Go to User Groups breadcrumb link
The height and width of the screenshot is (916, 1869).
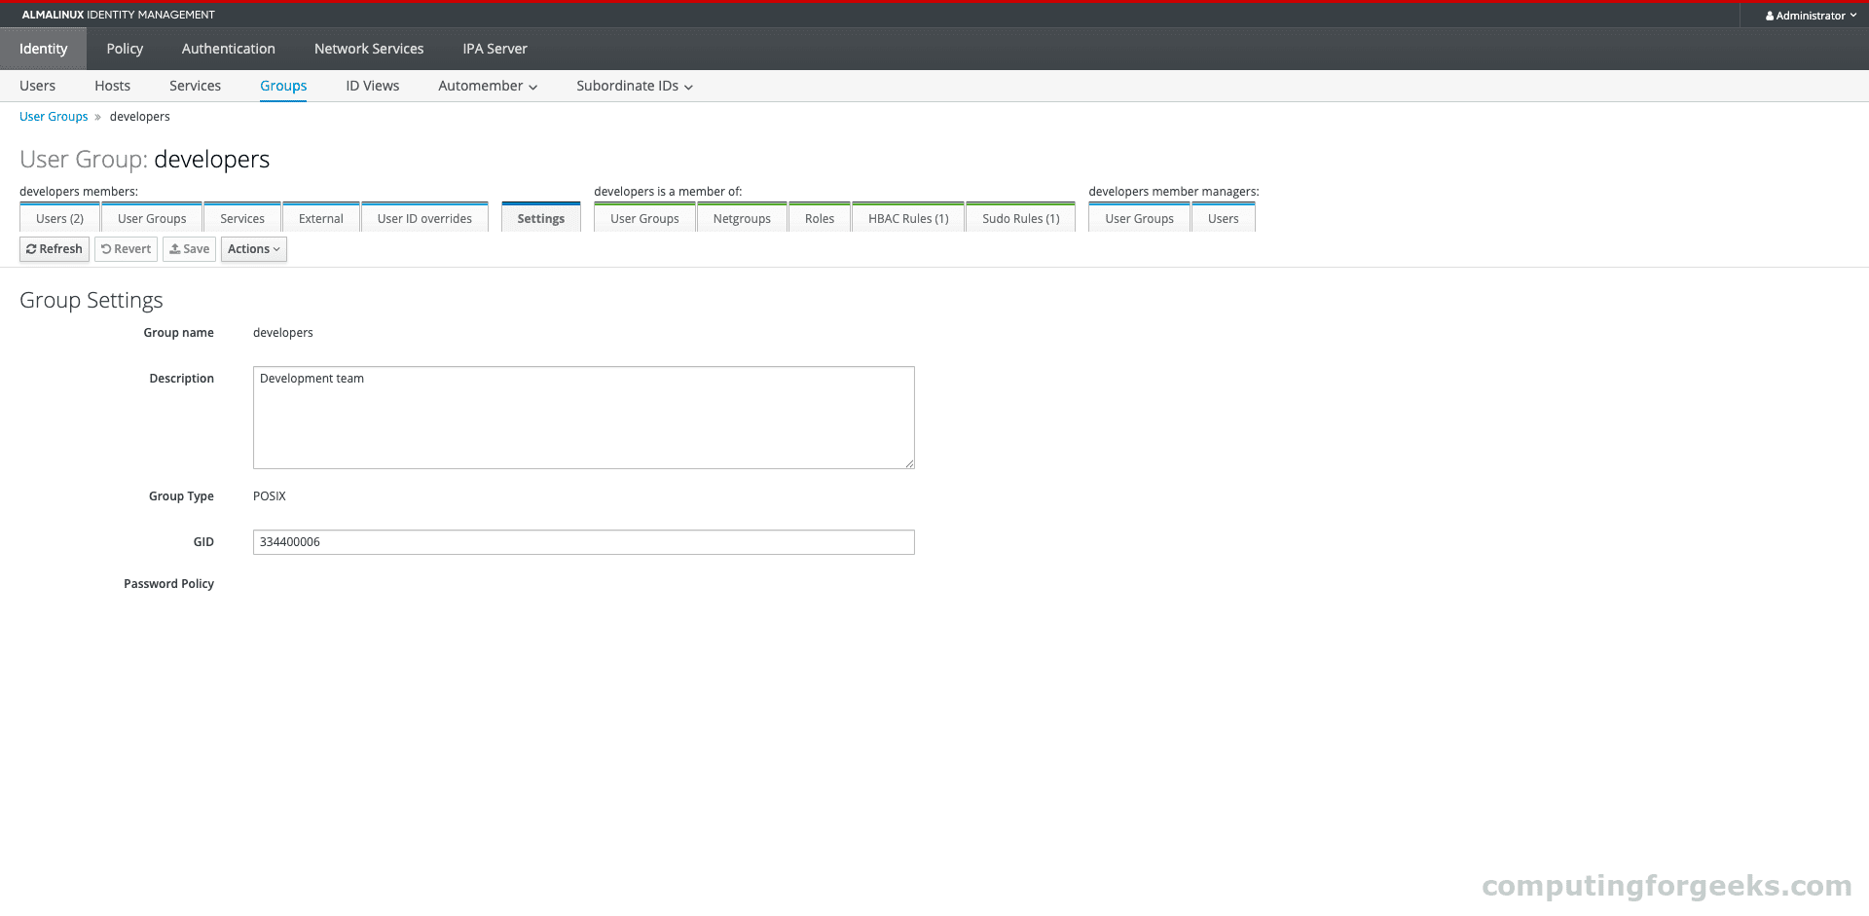coord(54,117)
